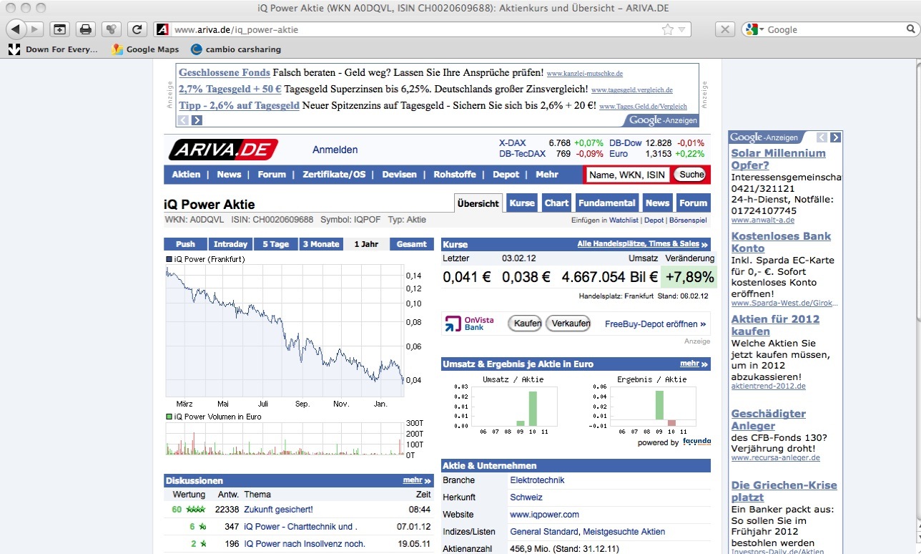The image size is (921, 554).
Task: Reload the page with the refresh icon
Action: click(x=137, y=29)
